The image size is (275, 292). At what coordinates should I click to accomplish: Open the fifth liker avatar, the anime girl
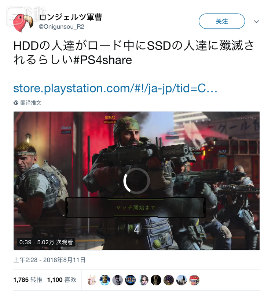click(143, 280)
